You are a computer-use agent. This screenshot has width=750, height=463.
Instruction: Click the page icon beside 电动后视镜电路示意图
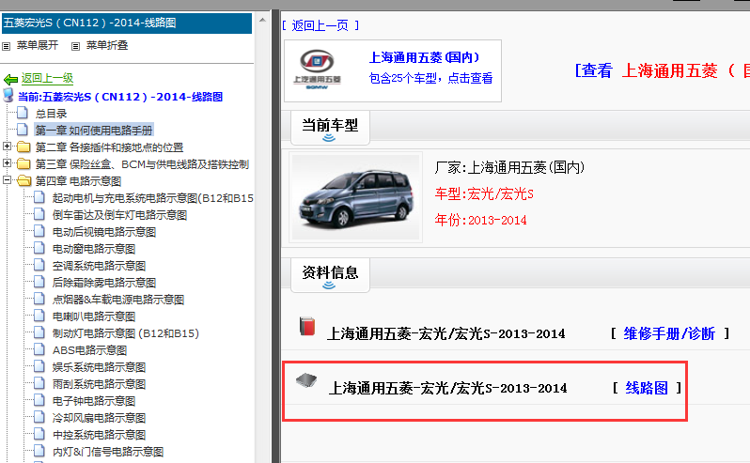pos(39,231)
